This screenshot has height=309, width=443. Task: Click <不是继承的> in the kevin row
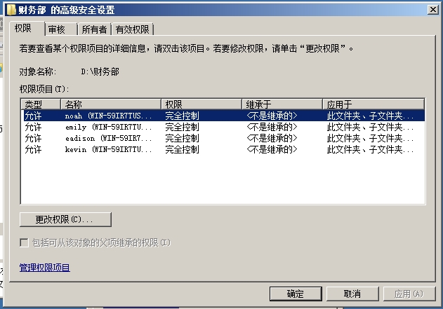point(272,149)
